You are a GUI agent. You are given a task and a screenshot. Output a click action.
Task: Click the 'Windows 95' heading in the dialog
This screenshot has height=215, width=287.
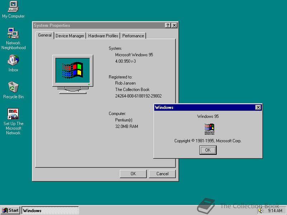click(208, 116)
